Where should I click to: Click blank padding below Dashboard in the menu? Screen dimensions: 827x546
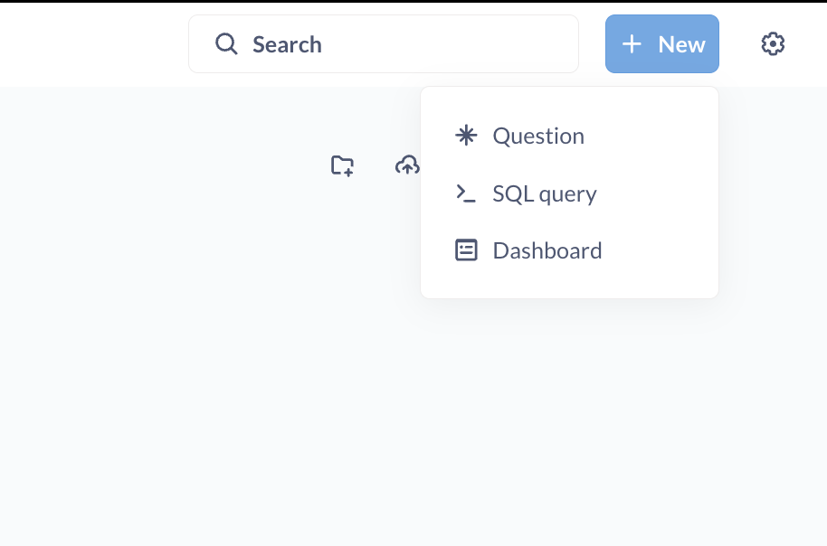569,284
